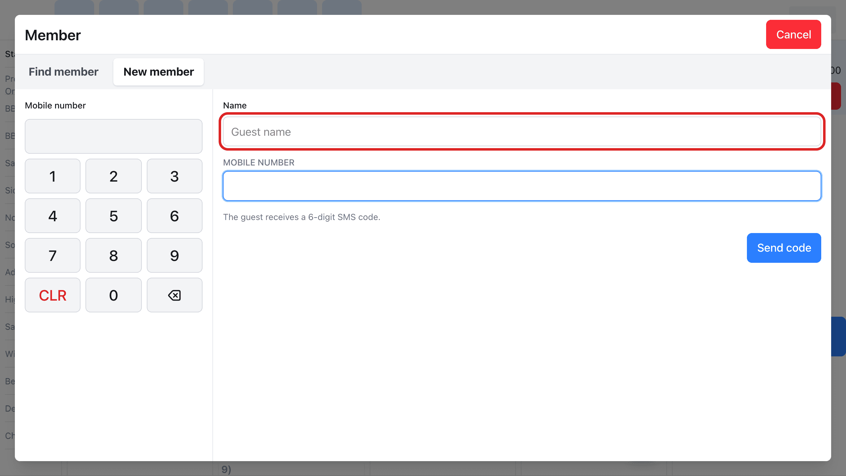This screenshot has width=846, height=476.
Task: Tap keypad digit 5
Action: [x=113, y=216]
